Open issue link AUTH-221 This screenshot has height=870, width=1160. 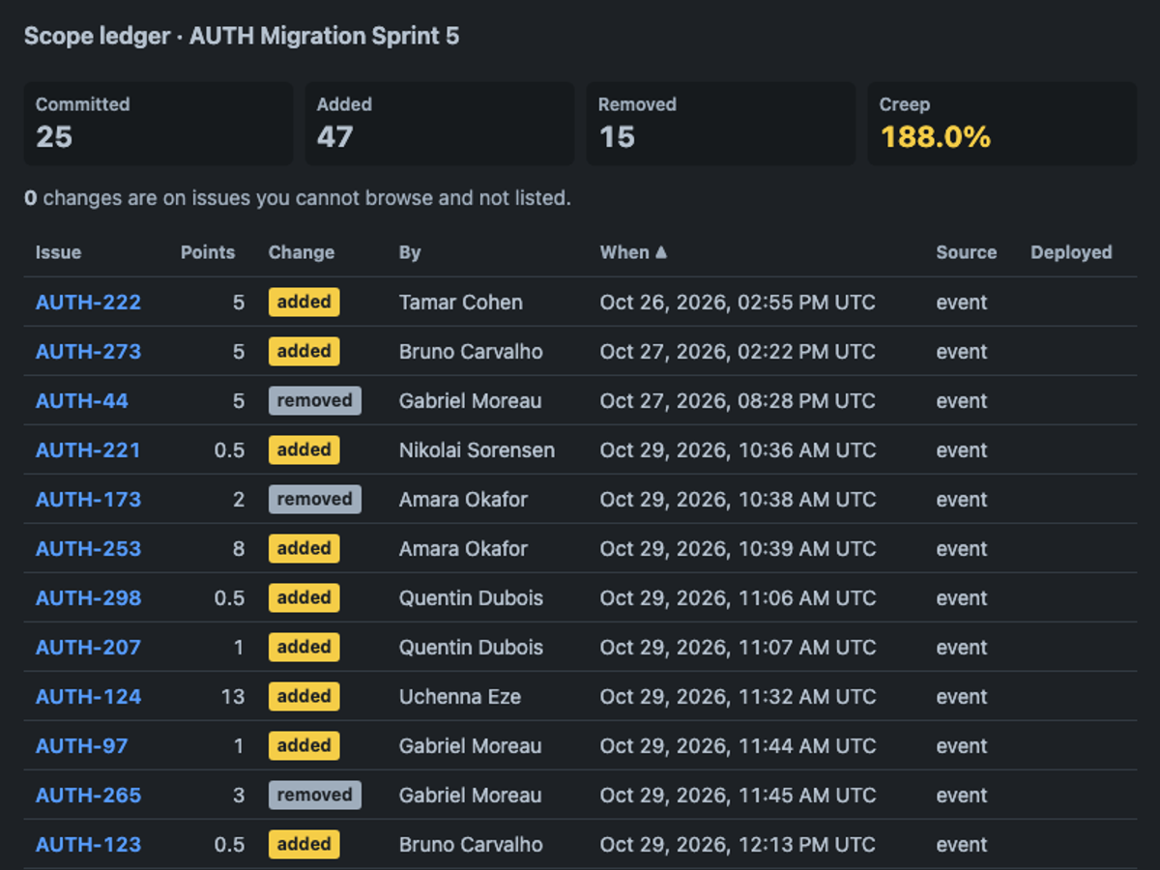[x=88, y=450]
